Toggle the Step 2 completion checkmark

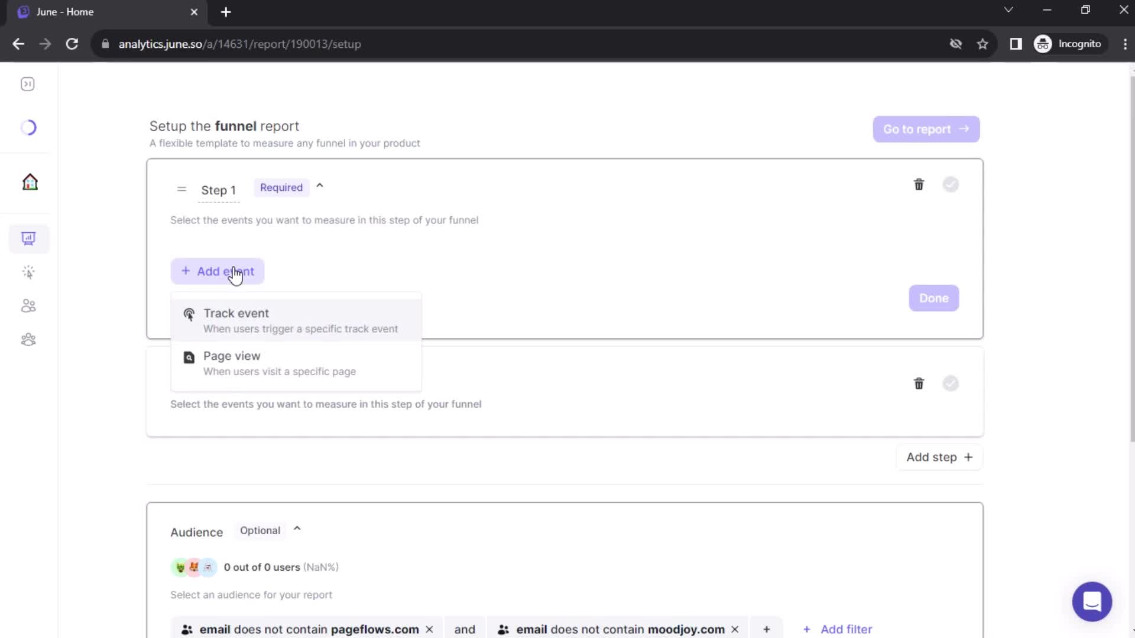point(951,383)
